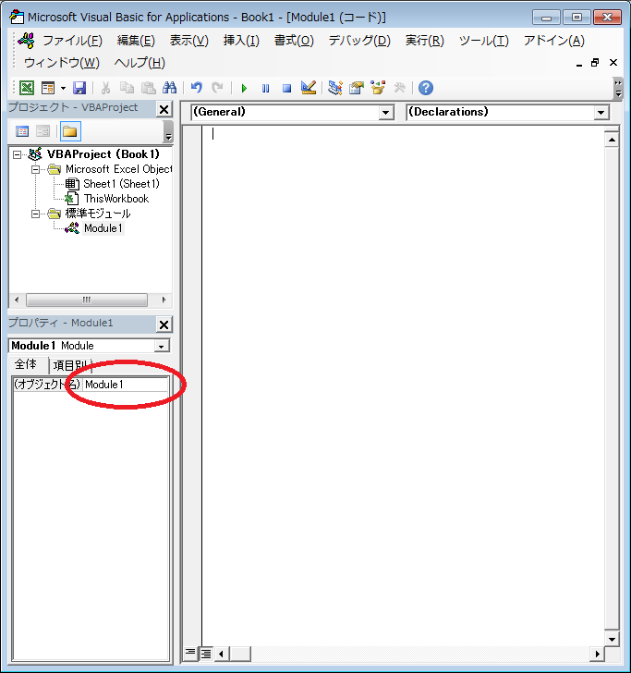Click the VBA menu bar application icon
This screenshot has height=673, width=631.
click(26, 41)
